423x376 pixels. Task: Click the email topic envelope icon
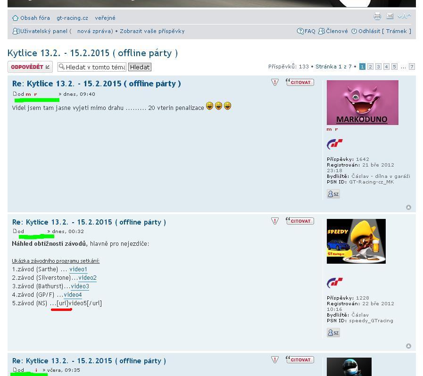click(x=390, y=16)
